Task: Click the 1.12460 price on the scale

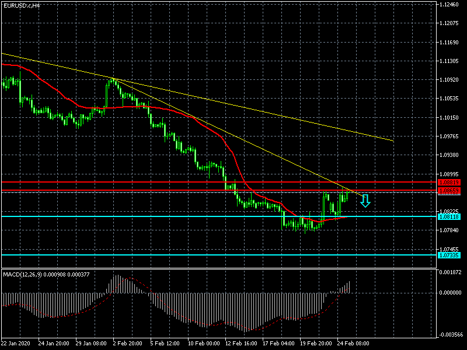Action: pyautogui.click(x=450, y=5)
